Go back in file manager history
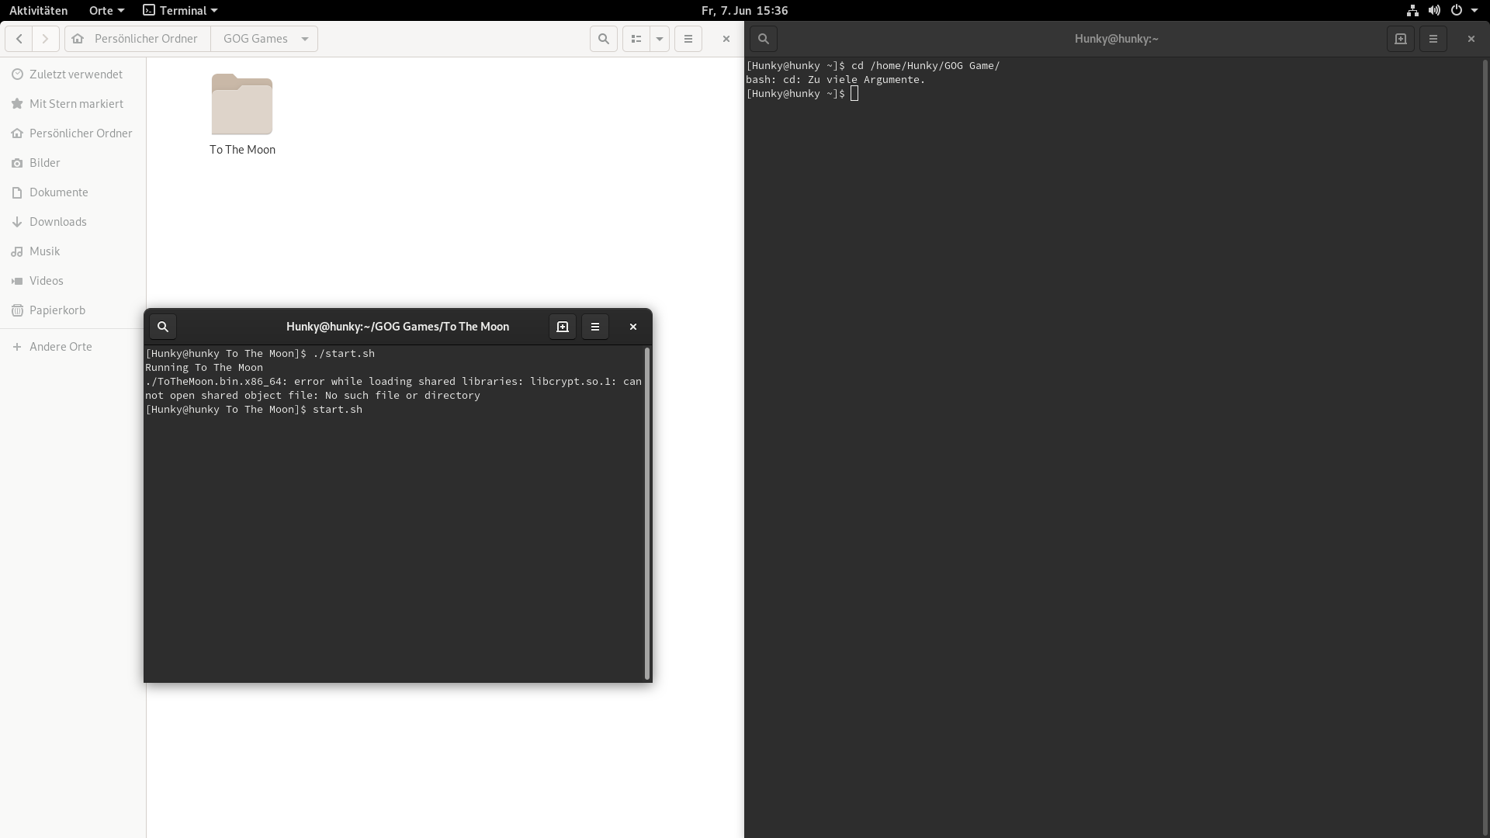The width and height of the screenshot is (1490, 838). coord(19,39)
